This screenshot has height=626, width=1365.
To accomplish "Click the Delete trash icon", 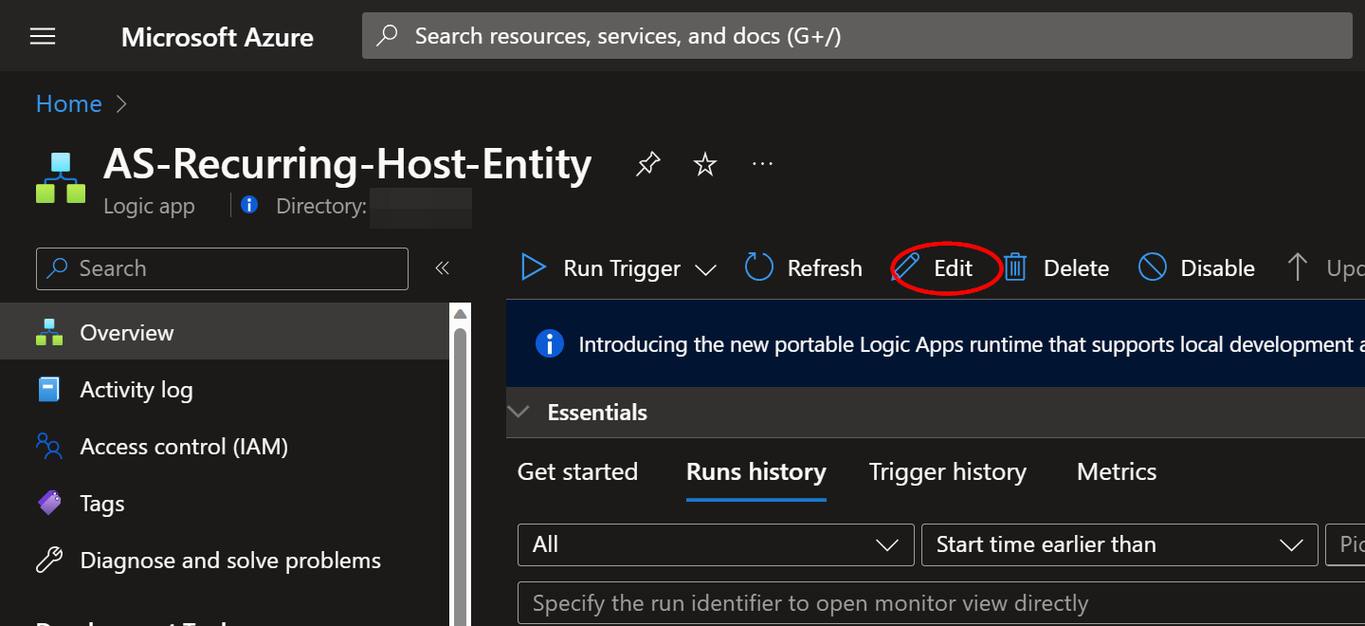I will (x=1015, y=267).
